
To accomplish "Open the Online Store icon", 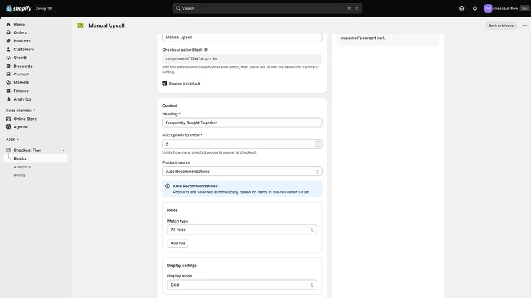I will (9, 119).
